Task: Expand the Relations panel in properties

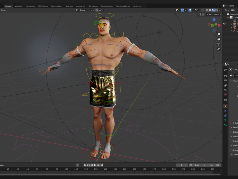Action: tap(234, 127)
